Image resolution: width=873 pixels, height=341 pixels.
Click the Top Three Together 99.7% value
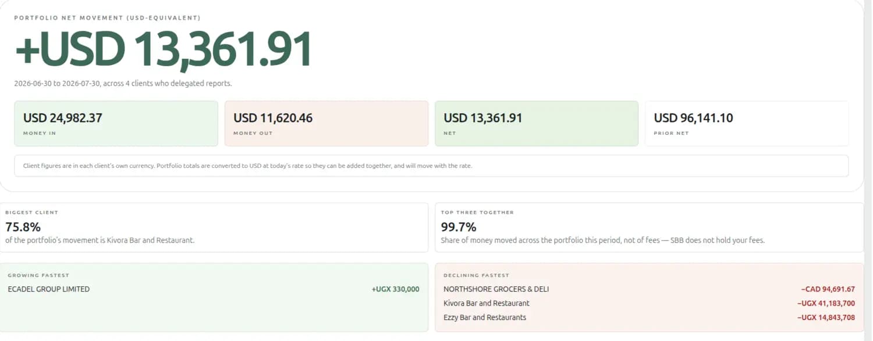click(458, 227)
